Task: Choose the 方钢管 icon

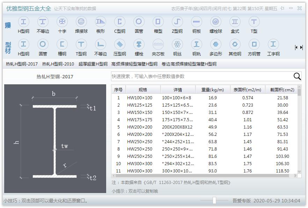Action: 254,44
